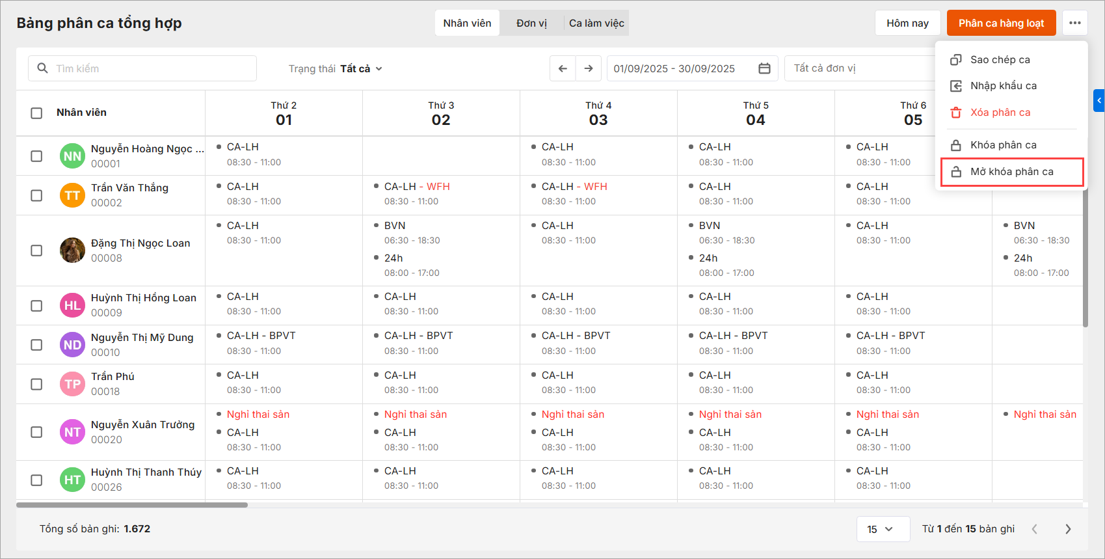Tick the checkbox for Nguyễn Xuân Trường
This screenshot has width=1105, height=559.
[37, 432]
